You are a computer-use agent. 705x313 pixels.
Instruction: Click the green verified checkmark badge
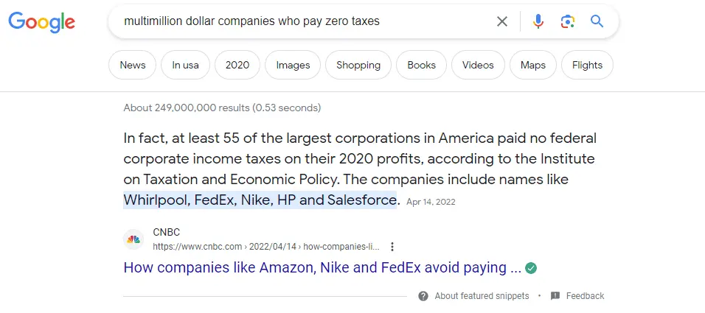531,268
